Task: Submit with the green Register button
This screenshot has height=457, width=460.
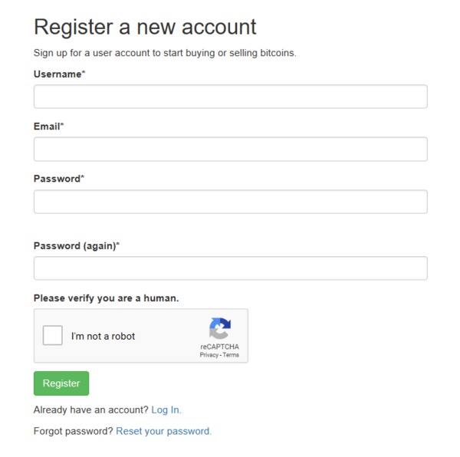Action: [x=61, y=383]
